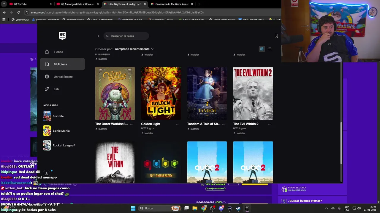This screenshot has width=380, height=213.
Task: Open Chrome from the taskbar
Action: tap(204, 208)
